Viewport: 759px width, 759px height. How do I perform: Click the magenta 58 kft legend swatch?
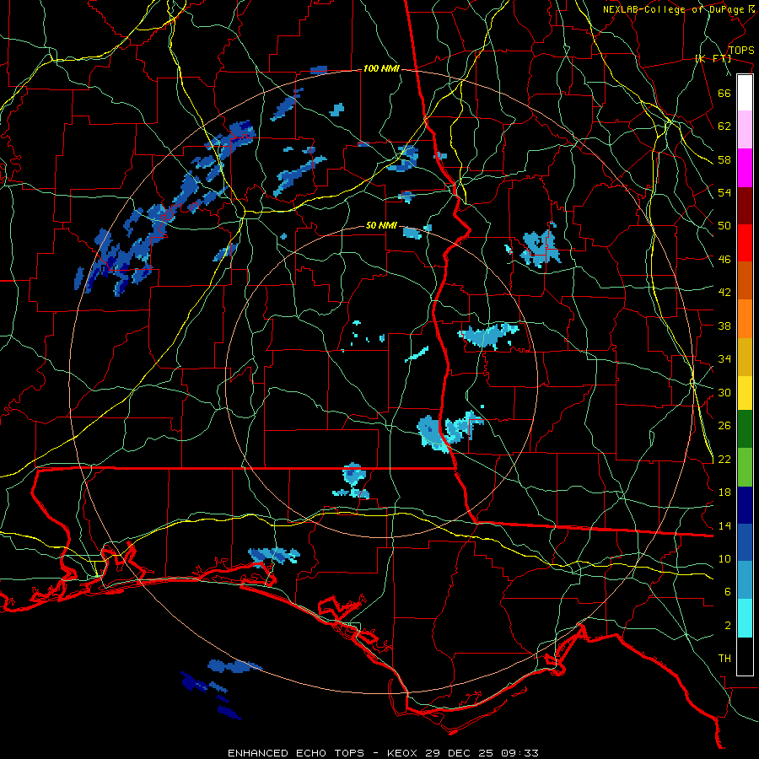pyautogui.click(x=745, y=168)
